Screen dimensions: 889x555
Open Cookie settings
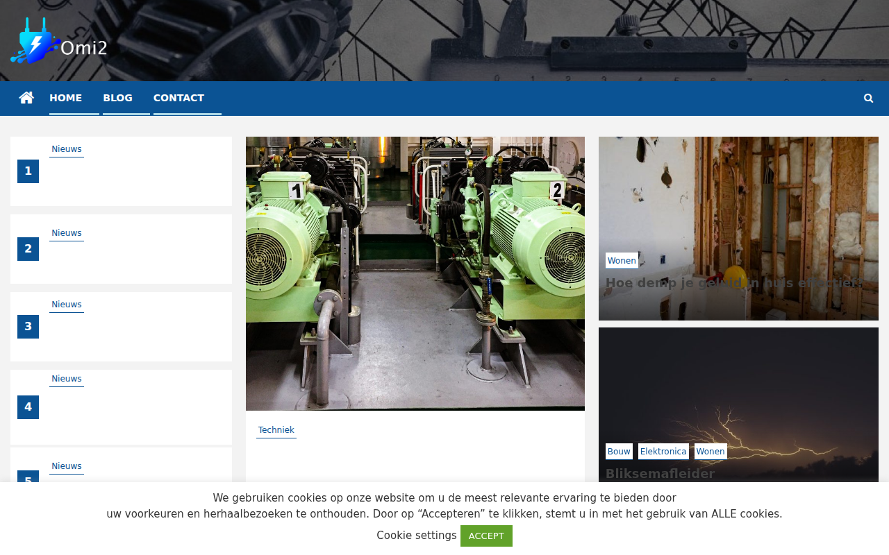click(417, 536)
